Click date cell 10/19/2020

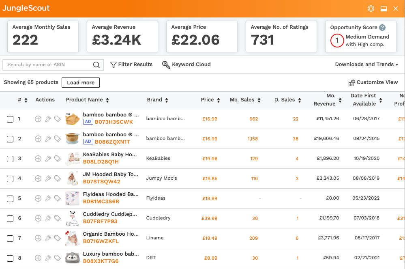366,158
